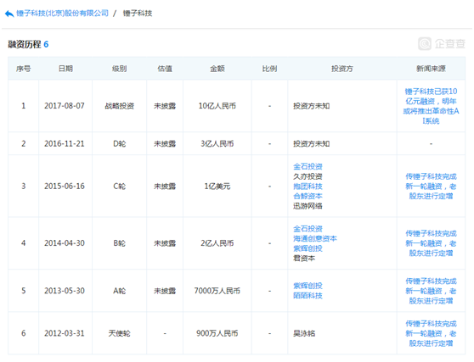
Task: Open 锤子科技(北京)股份有限公司 breadcrumb link
Action: 62,14
